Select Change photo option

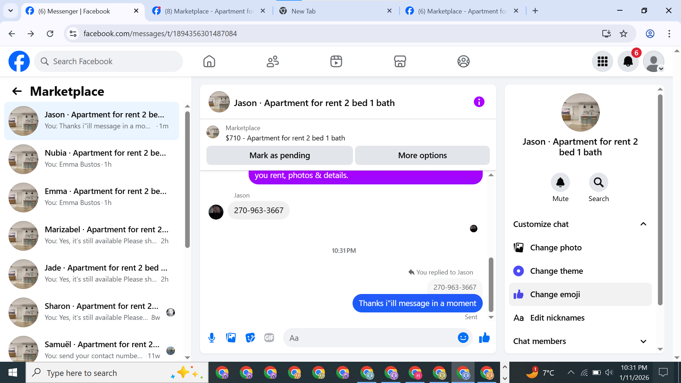pos(580,248)
